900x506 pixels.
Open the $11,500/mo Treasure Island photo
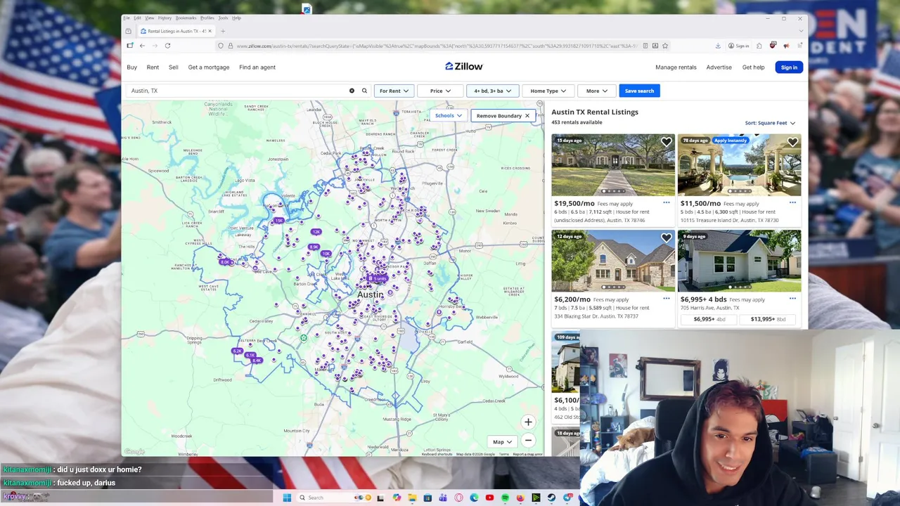pyautogui.click(x=739, y=165)
